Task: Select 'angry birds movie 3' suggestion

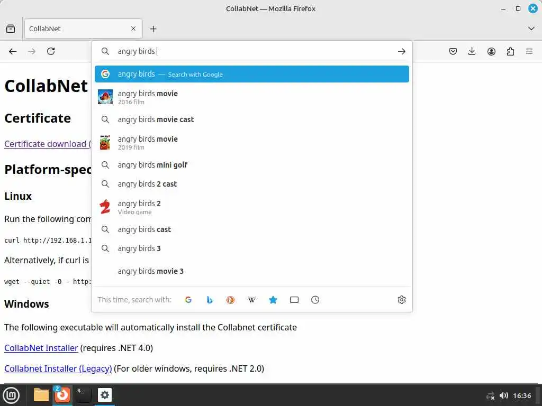Action: pyautogui.click(x=251, y=271)
